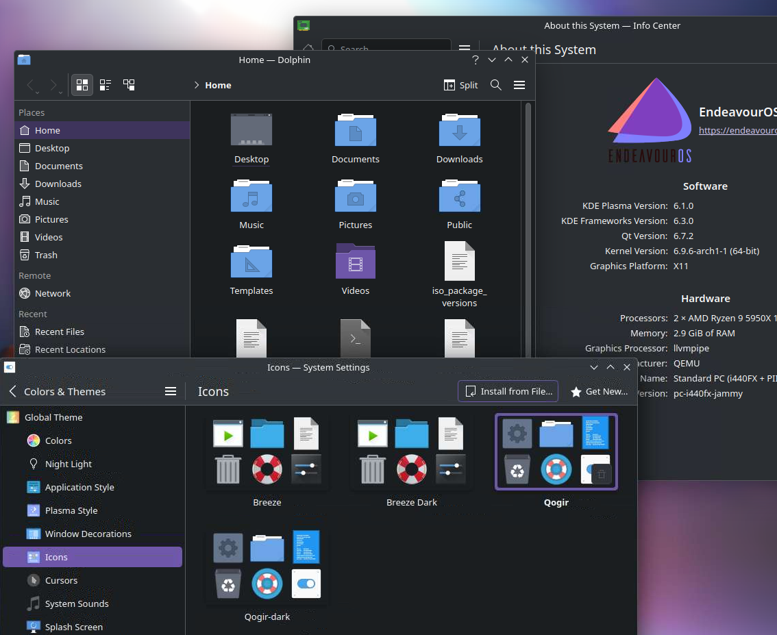Click the Dolphin help question mark button

coord(476,60)
